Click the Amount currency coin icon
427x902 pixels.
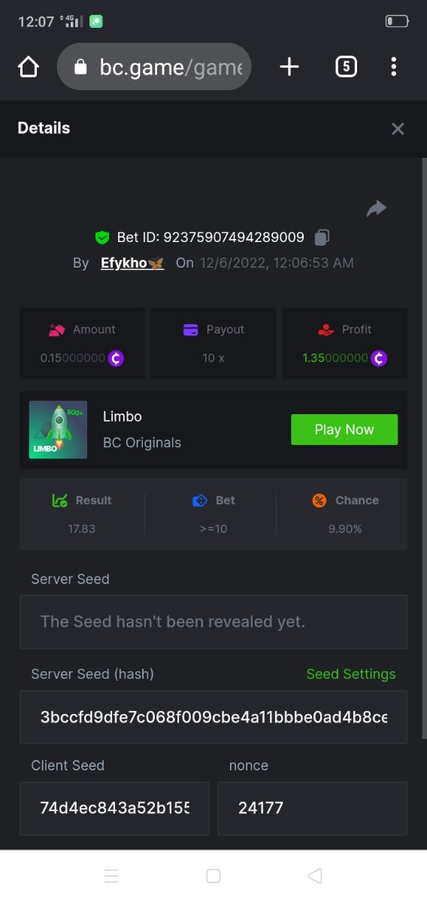pyautogui.click(x=116, y=358)
